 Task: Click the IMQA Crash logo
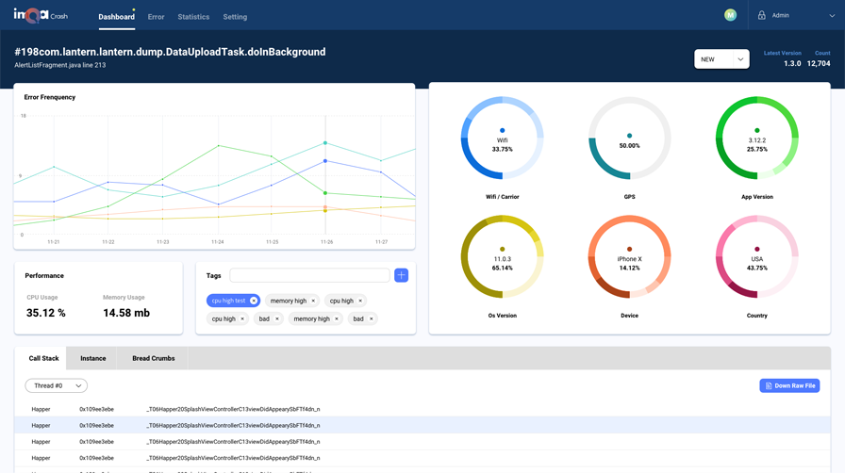pos(41,16)
